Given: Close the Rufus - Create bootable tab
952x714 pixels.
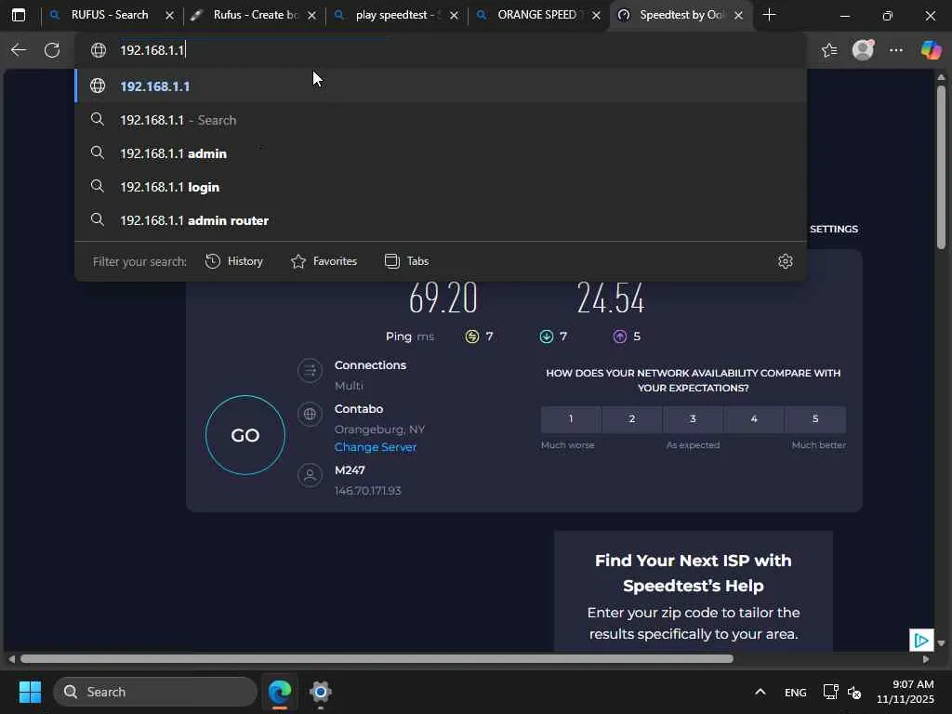Looking at the screenshot, I should 312,15.
